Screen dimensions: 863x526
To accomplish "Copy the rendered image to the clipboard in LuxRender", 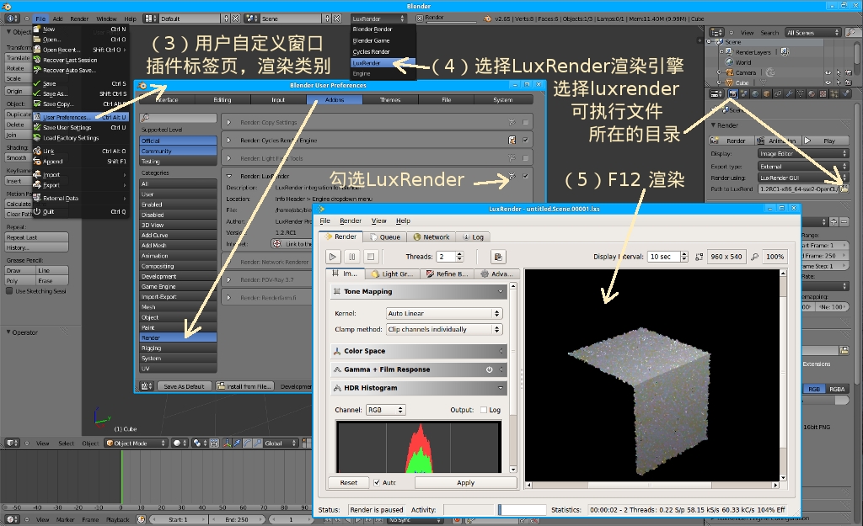I will click(498, 257).
